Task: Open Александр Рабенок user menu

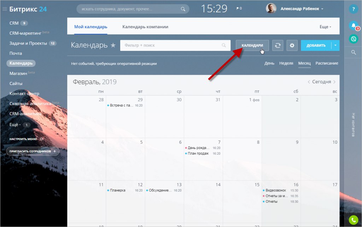Action: click(x=302, y=9)
